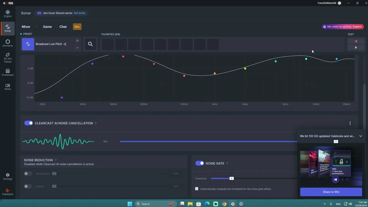Image resolution: width=368 pixels, height=207 pixels.
Task: Open the preset three-dot menu
Action: [x=77, y=48]
